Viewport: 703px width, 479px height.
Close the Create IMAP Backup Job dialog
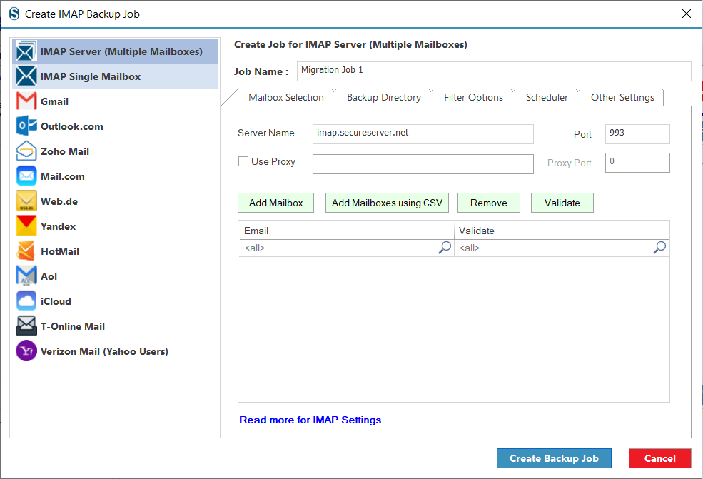[686, 14]
